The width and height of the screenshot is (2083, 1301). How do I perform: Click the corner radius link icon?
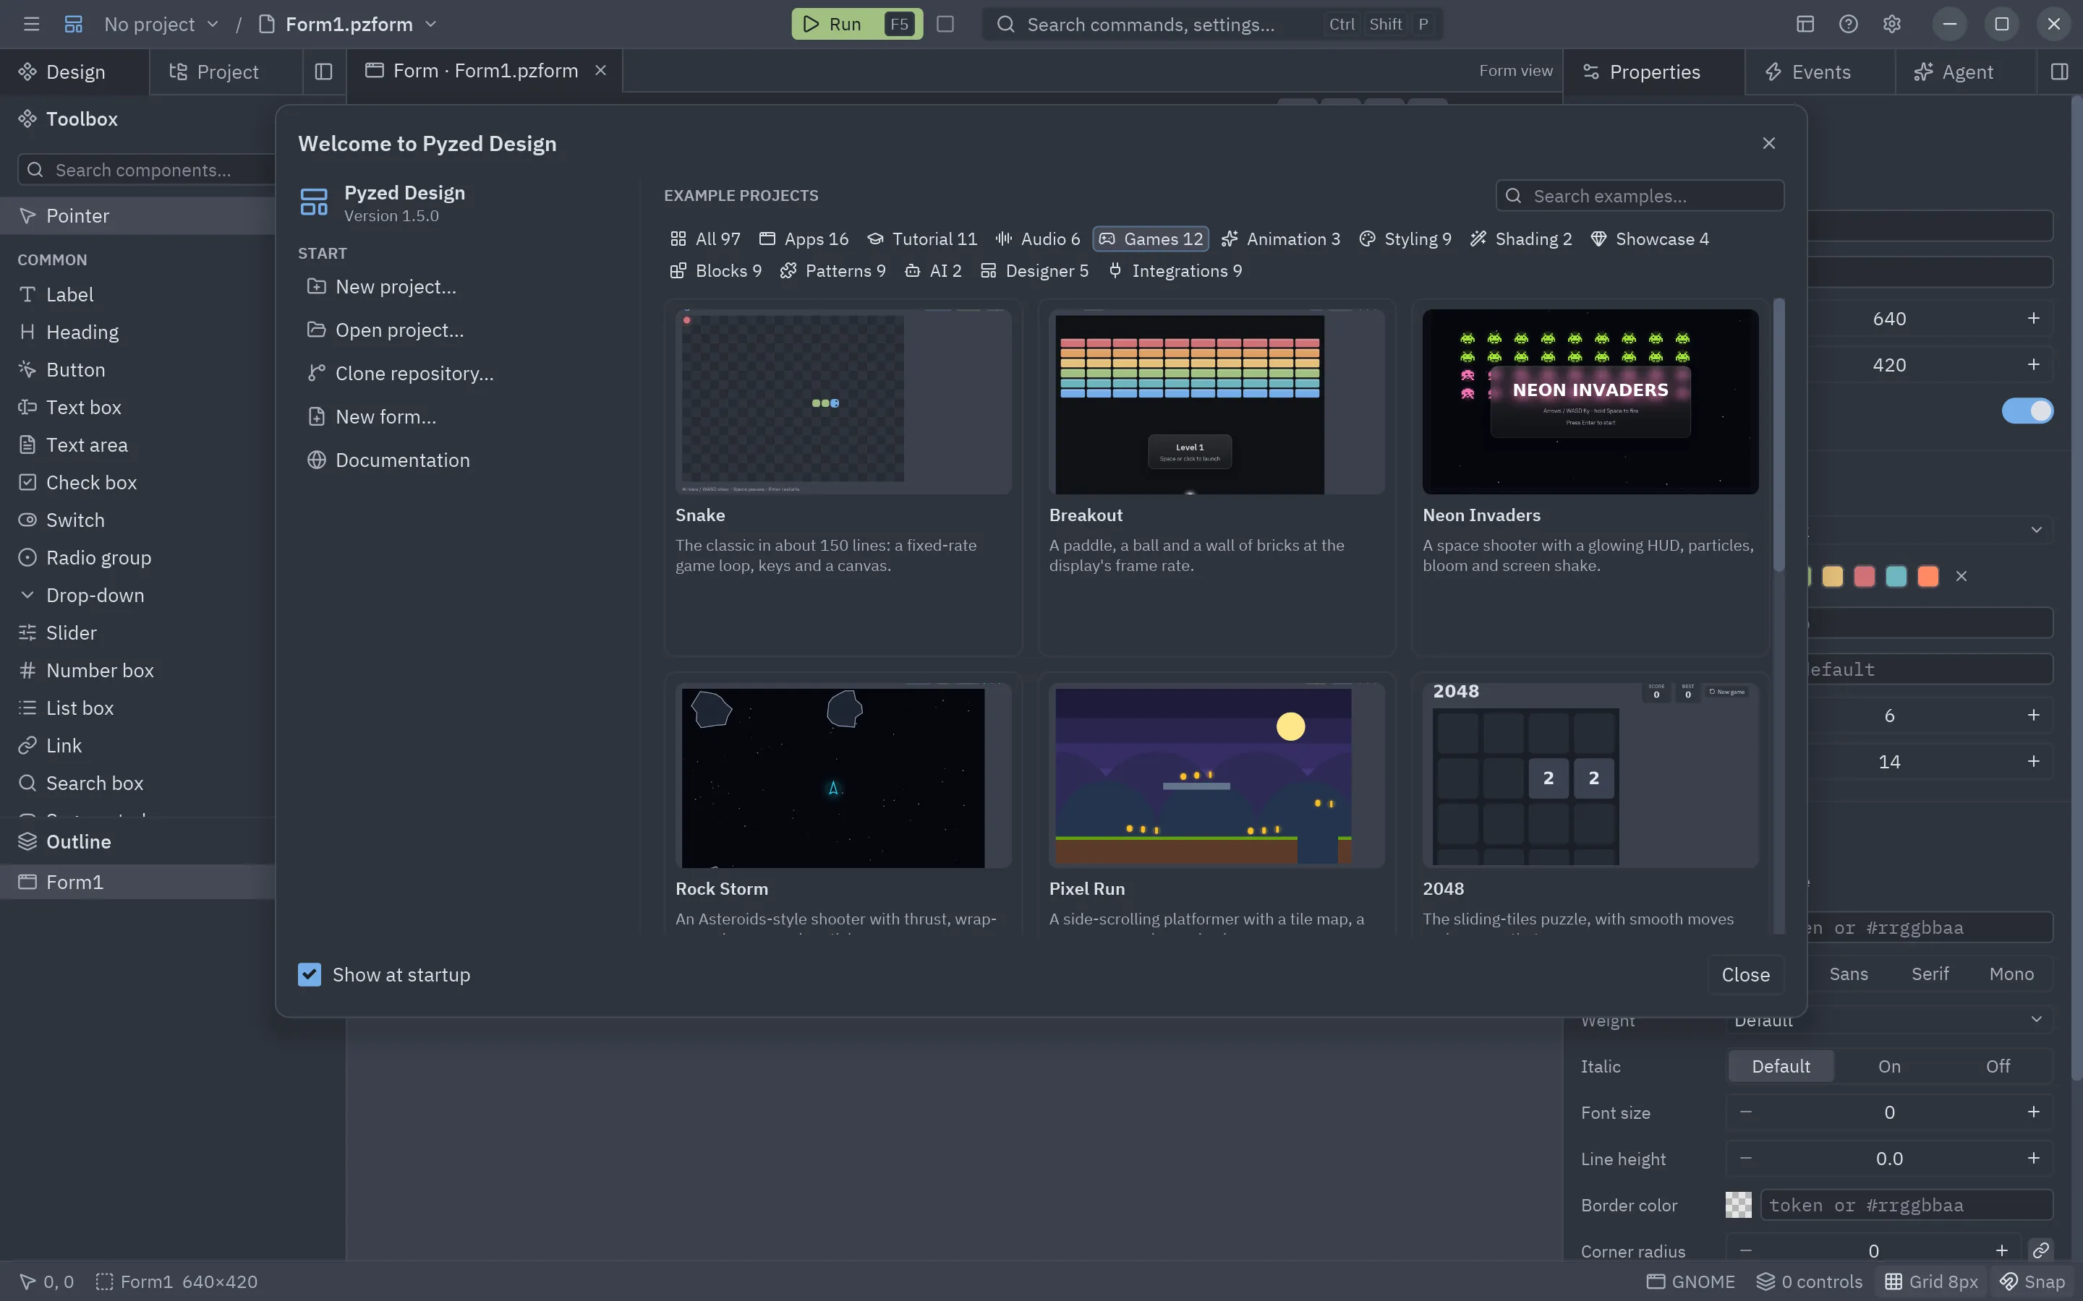point(2041,1250)
